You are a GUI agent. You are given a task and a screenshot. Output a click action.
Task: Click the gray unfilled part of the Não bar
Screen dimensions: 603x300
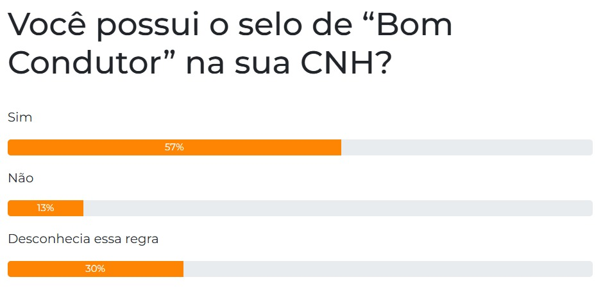tap(337, 208)
